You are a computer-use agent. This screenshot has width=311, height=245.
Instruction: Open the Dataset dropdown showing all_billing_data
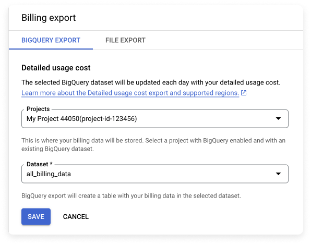(155, 174)
